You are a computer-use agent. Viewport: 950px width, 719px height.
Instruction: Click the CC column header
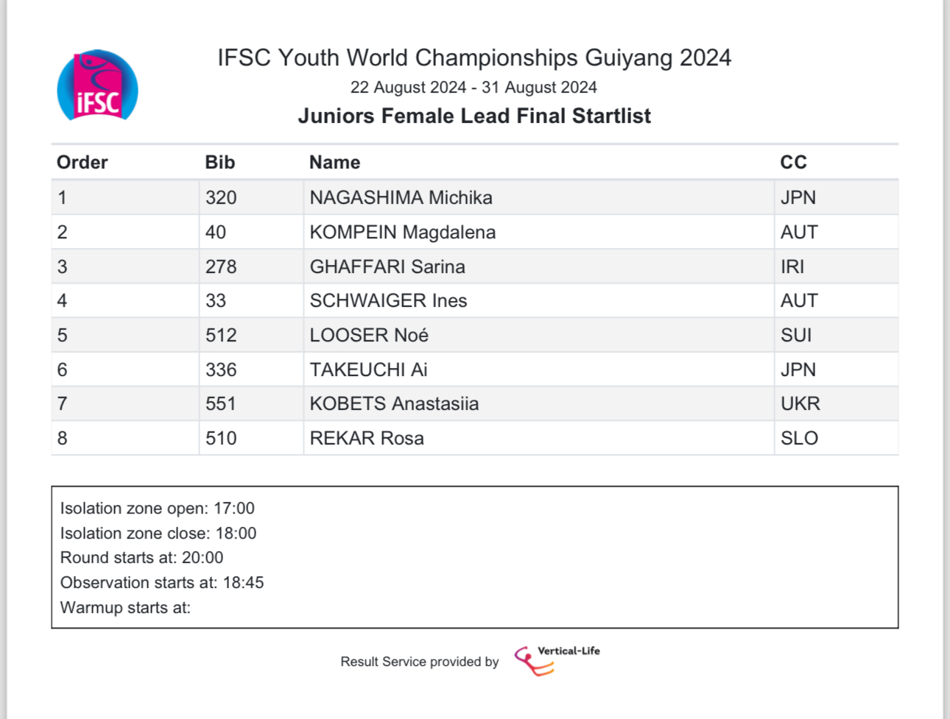pos(793,163)
